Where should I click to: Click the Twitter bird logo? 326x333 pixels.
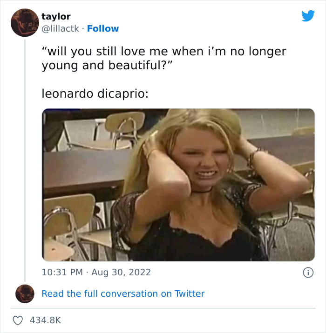[x=308, y=16]
